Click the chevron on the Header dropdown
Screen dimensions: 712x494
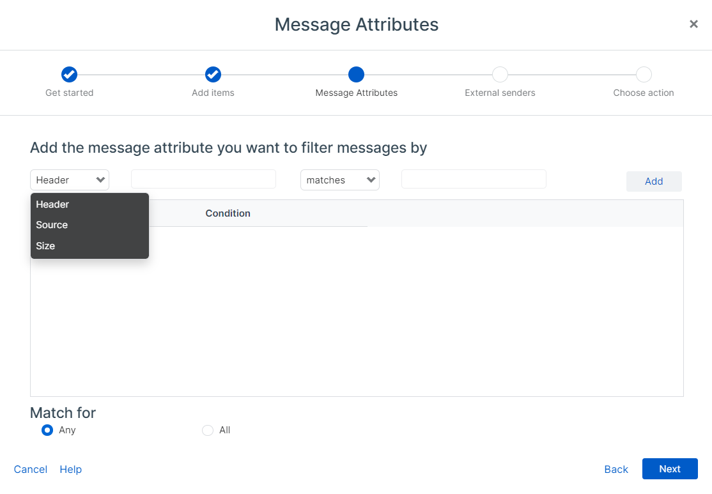pyautogui.click(x=100, y=180)
